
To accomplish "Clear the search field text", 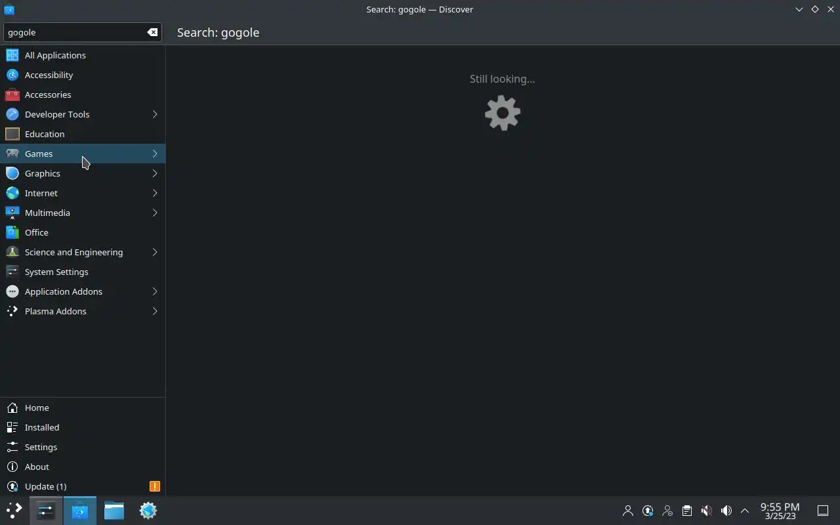I will point(152,32).
